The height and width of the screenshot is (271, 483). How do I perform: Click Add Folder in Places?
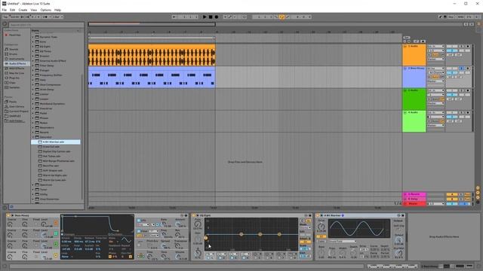pyautogui.click(x=15, y=120)
